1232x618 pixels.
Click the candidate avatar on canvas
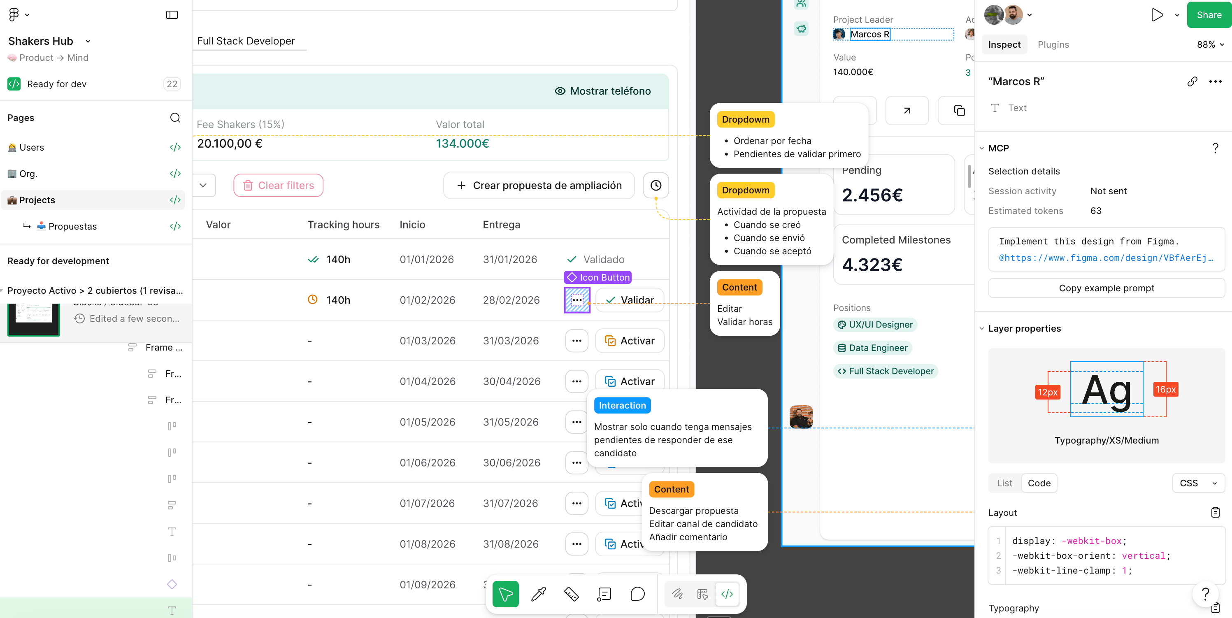coord(801,417)
